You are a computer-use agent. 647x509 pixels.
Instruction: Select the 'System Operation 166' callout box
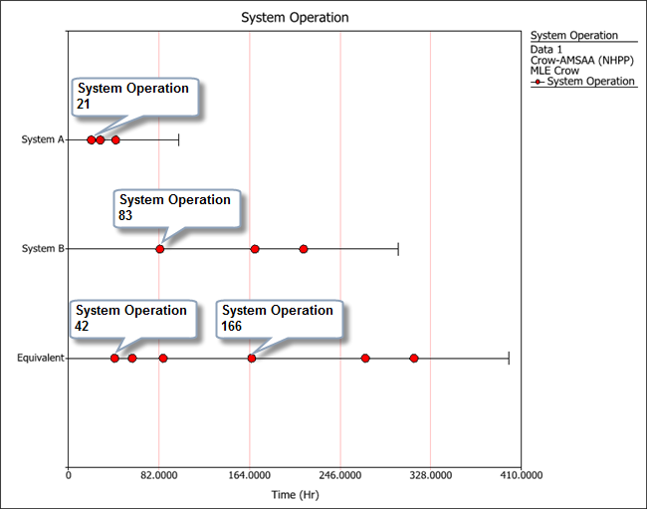(x=280, y=318)
